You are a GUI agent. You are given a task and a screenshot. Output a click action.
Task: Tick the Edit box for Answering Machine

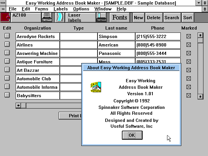[7, 53]
